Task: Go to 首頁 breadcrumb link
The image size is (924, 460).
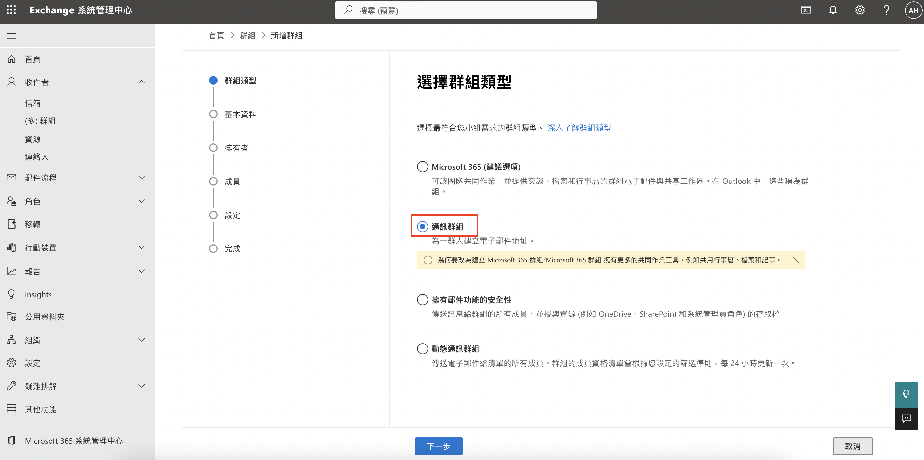Action: [217, 36]
